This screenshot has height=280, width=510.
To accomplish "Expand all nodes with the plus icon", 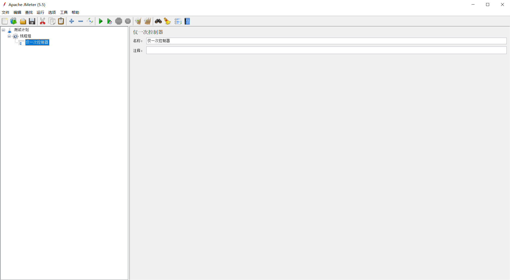I will [x=72, y=21].
